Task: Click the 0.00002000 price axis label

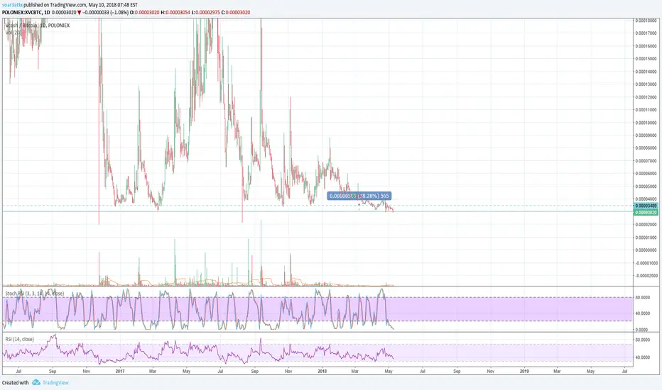Action: (646, 225)
